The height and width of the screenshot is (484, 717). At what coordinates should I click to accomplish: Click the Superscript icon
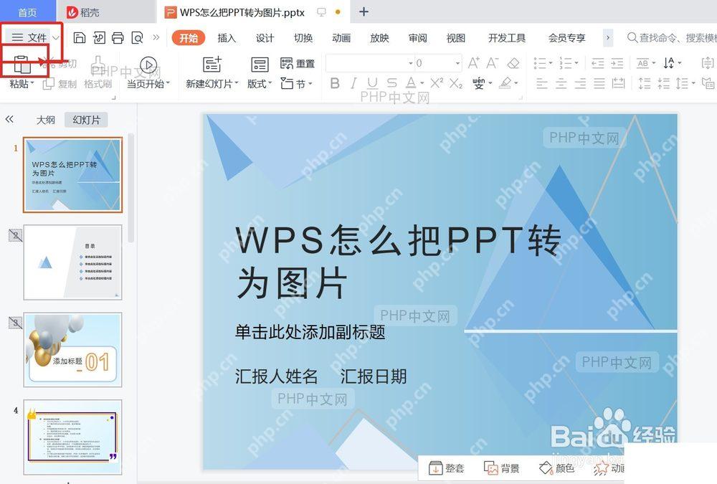(437, 82)
